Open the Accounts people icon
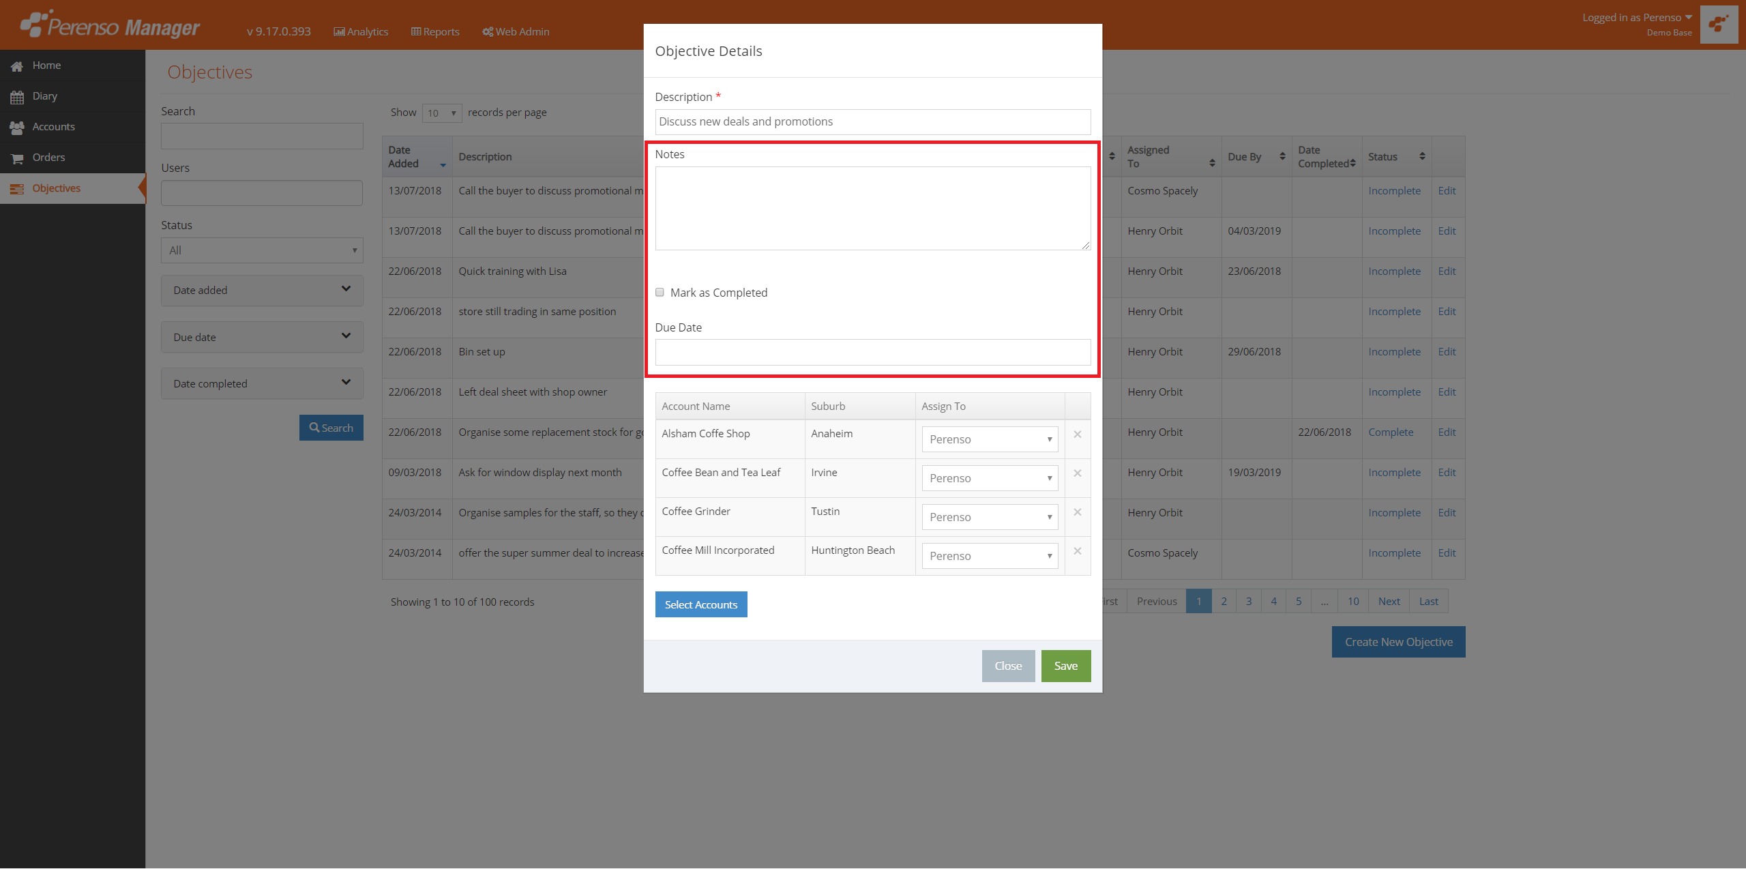Screen dimensions: 1746x869 17,128
